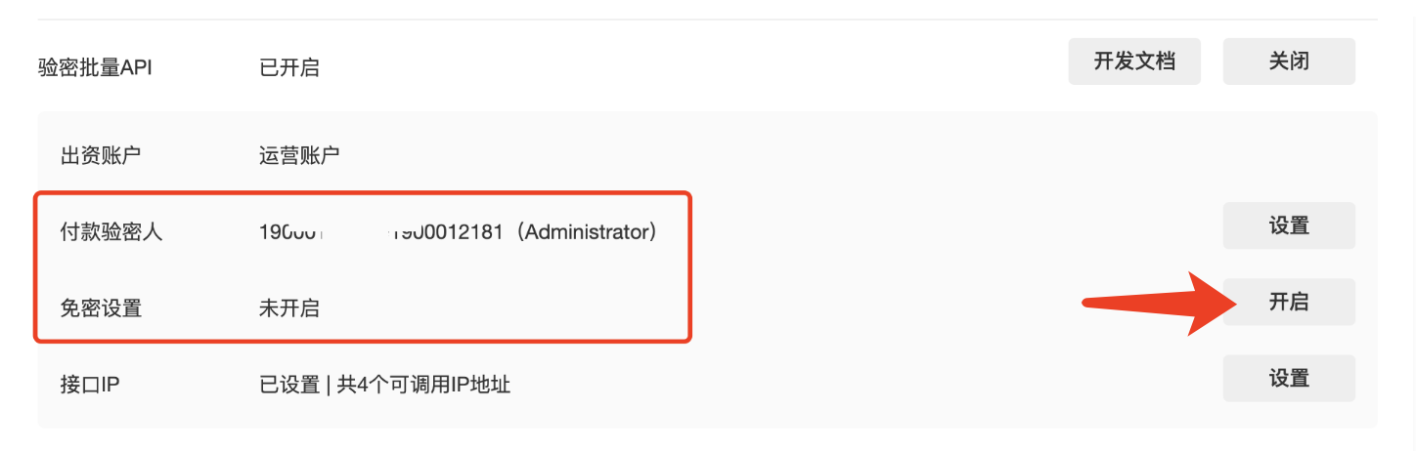The image size is (1416, 451).
Task: Open the 开发文档 developer documentation
Action: click(1134, 61)
